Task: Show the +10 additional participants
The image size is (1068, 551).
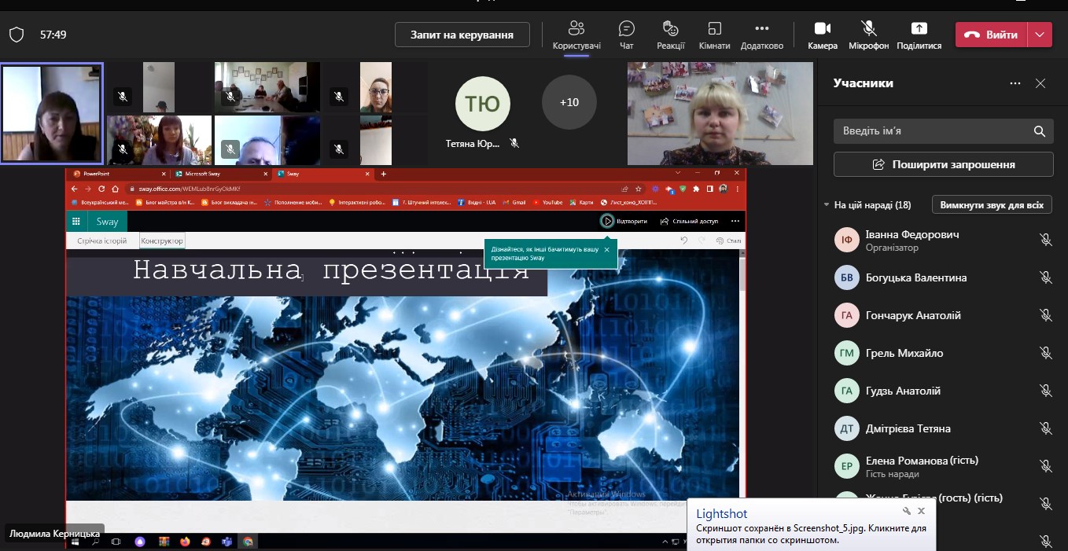Action: [x=569, y=102]
